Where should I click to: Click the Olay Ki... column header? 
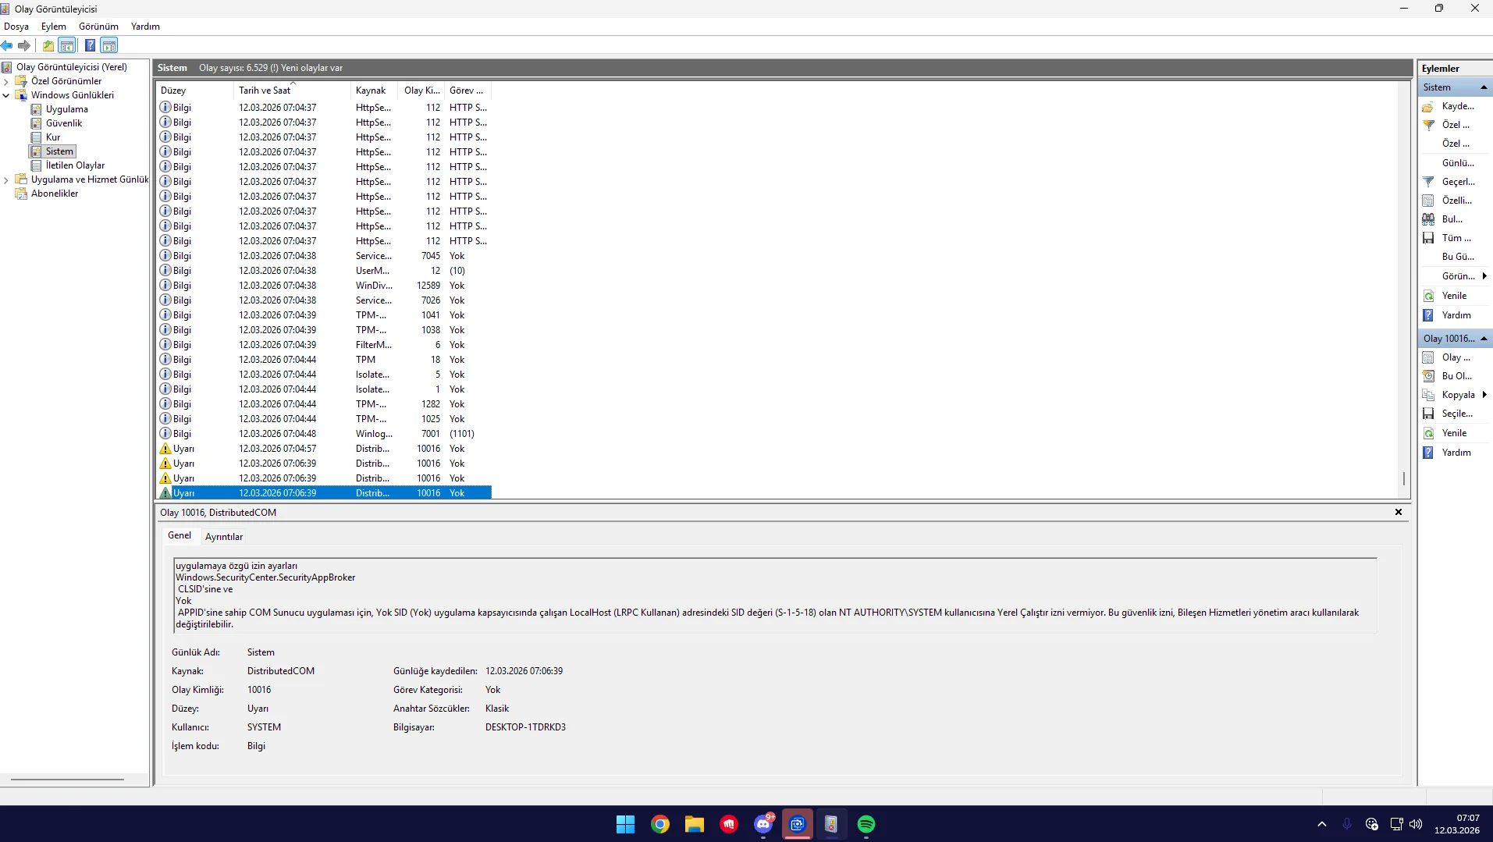click(x=421, y=91)
